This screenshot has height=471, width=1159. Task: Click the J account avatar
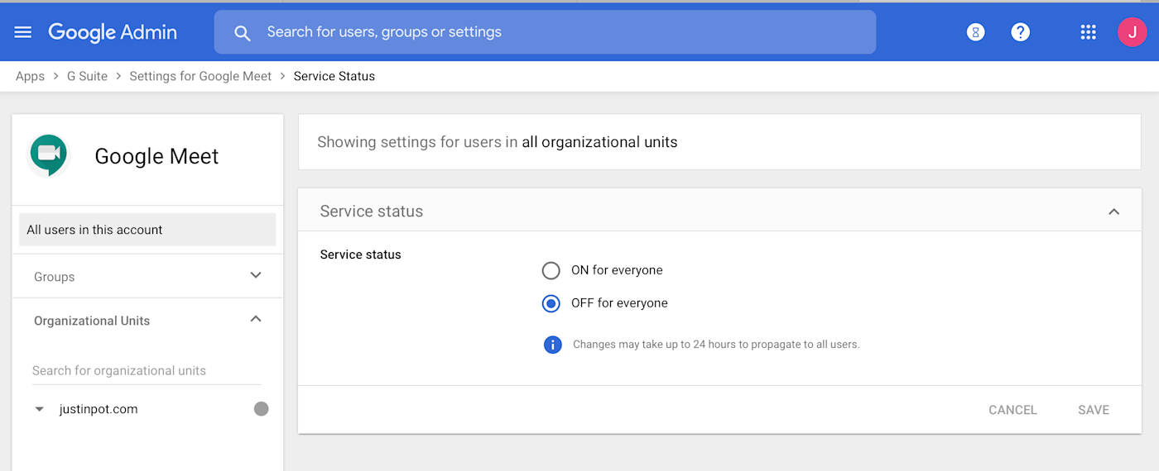tap(1132, 32)
